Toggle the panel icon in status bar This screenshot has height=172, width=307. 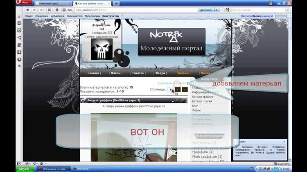point(19,163)
